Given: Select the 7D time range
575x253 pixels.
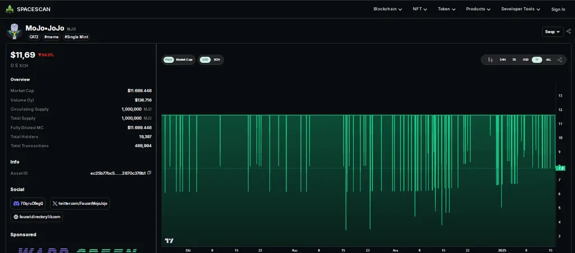Looking at the screenshot, I should (x=514, y=59).
